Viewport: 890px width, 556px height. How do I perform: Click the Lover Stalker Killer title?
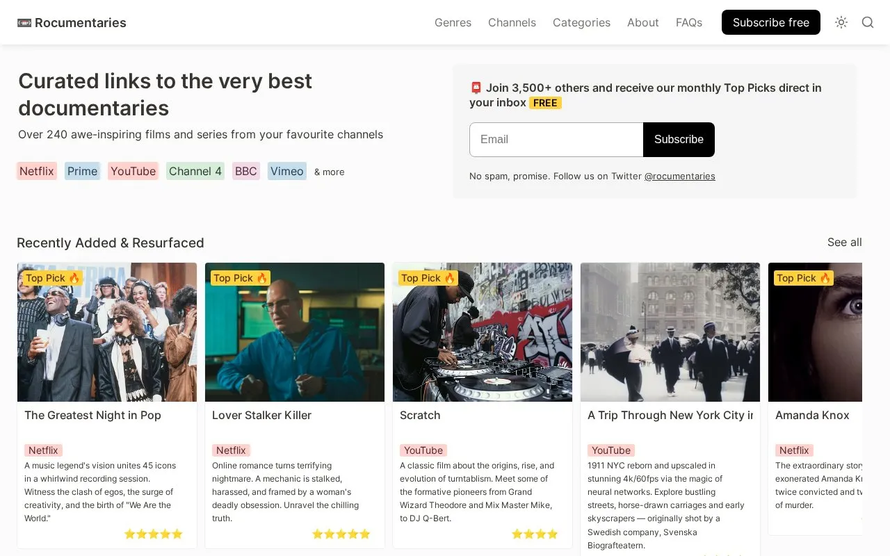(x=261, y=415)
